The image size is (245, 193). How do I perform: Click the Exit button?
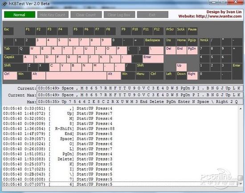pyautogui.click(x=153, y=15)
